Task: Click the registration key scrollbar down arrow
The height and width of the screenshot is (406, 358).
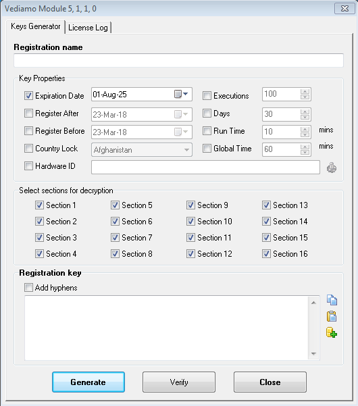Action: tap(313, 353)
